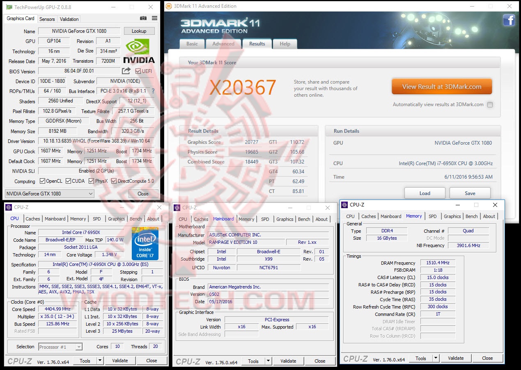
Task: Click the X20367 score text
Action: tap(243, 88)
